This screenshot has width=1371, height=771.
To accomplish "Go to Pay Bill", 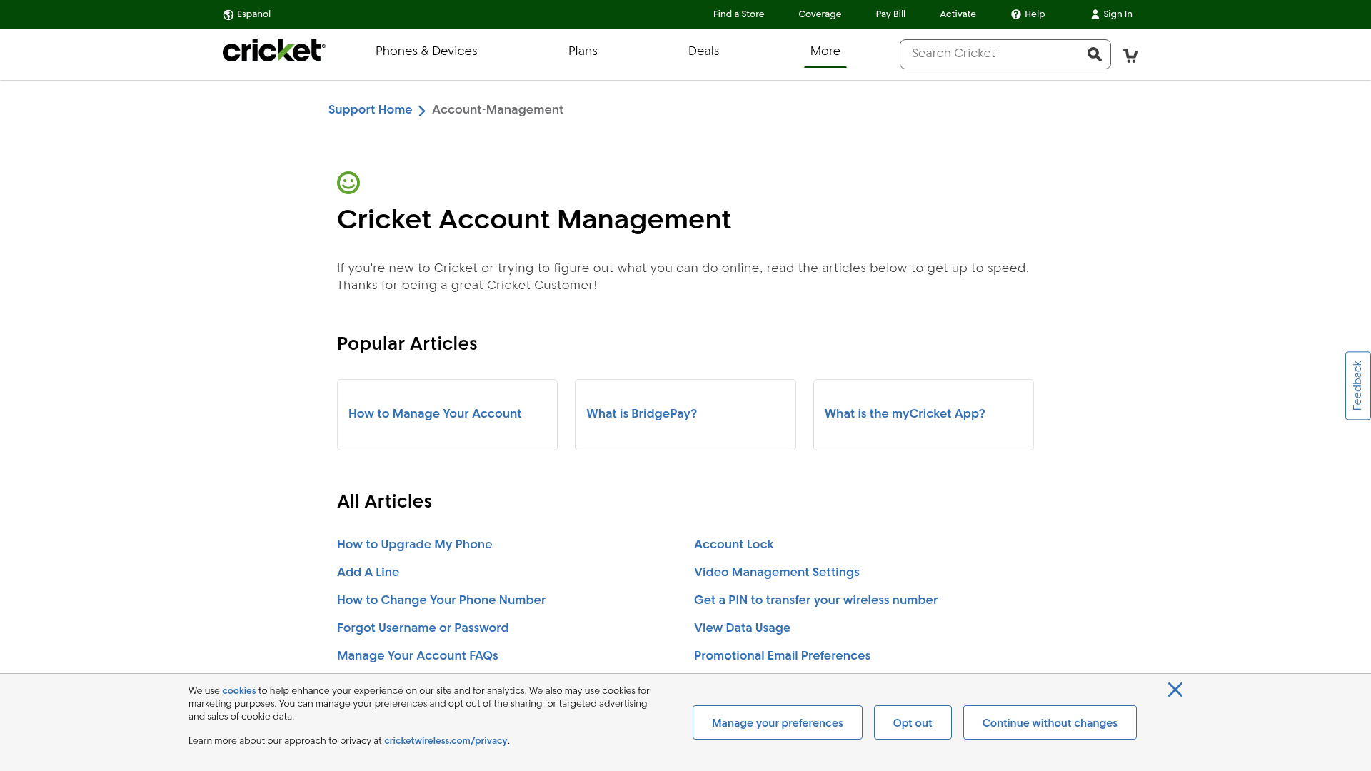I will (x=890, y=14).
